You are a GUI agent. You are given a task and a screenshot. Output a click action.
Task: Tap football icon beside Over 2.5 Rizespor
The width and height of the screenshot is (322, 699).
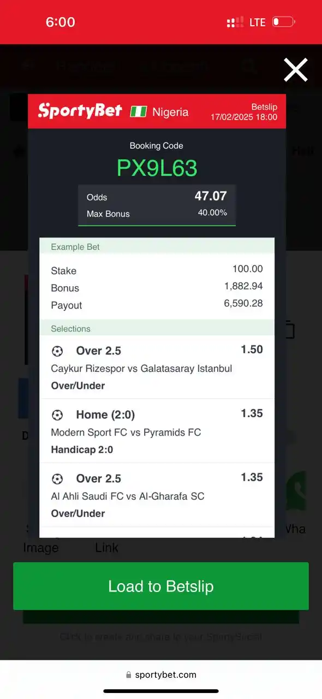coord(57,351)
